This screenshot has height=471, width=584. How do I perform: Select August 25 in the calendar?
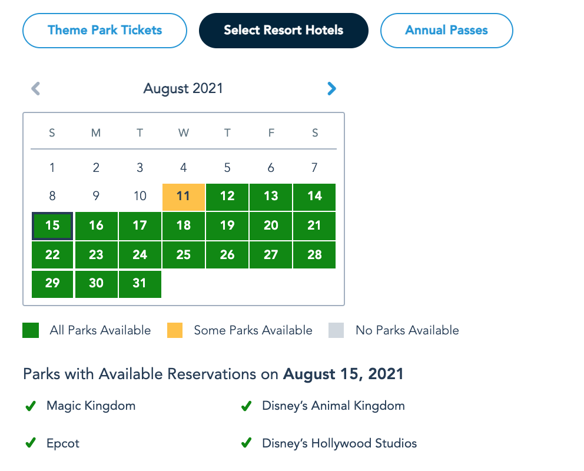184,255
